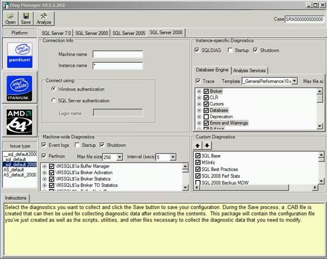Select sql_default_2008 issue type

coord(20,164)
